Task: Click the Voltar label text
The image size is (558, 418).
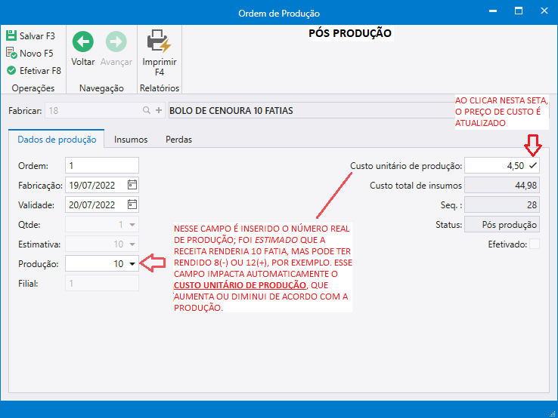Action: [x=83, y=62]
